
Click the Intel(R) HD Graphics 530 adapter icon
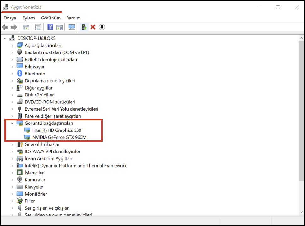pos(27,130)
